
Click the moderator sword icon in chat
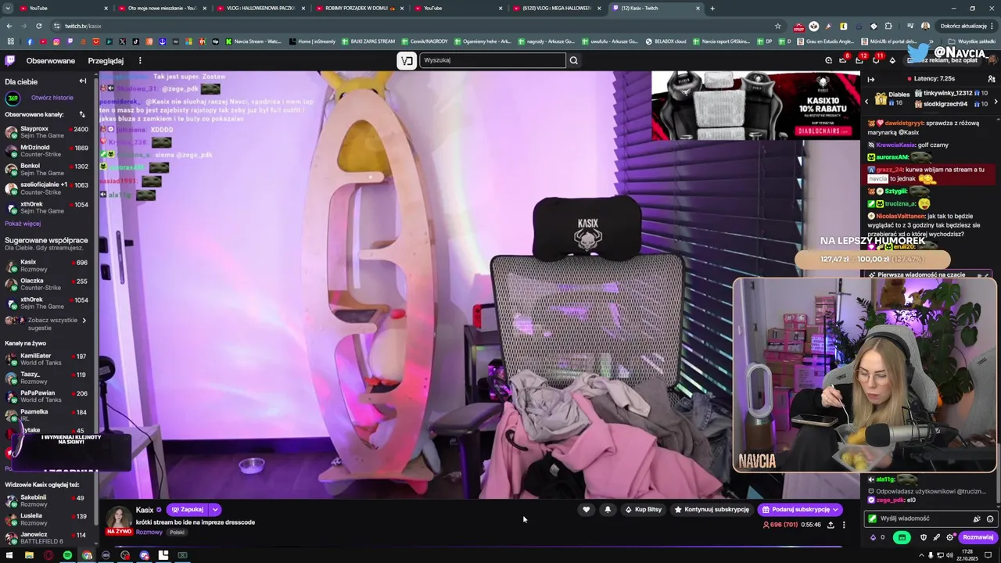[x=937, y=537]
